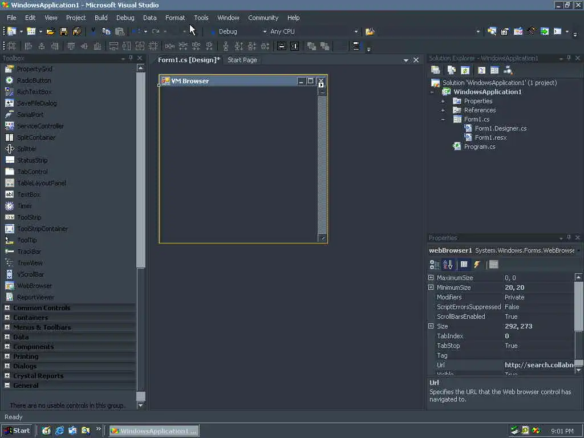Open Properties Window from the main toolbar
The height and width of the screenshot is (438, 584).
click(505, 32)
